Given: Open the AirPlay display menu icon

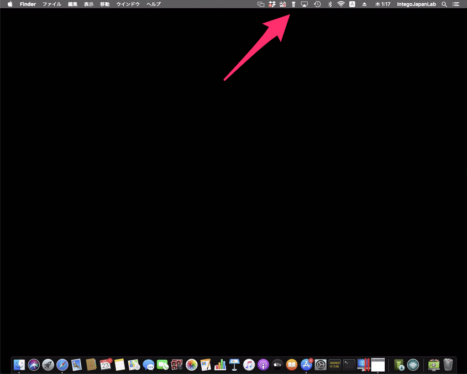Looking at the screenshot, I should pos(305,4).
